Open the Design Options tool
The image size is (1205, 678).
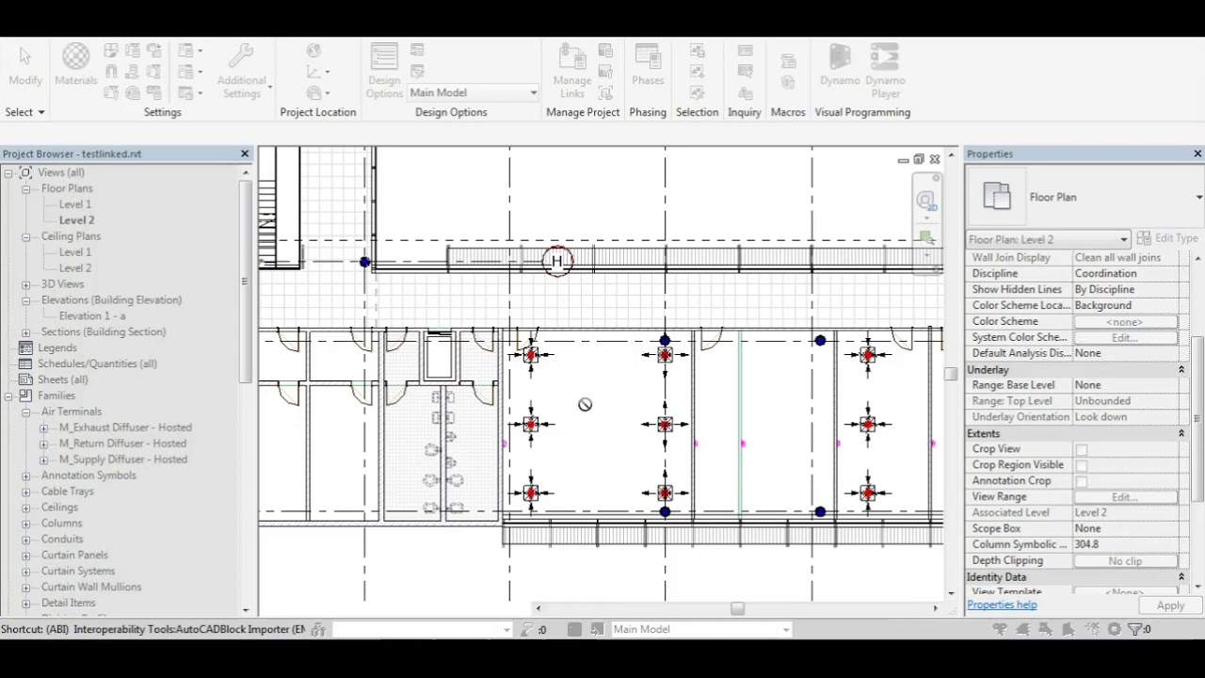[384, 72]
